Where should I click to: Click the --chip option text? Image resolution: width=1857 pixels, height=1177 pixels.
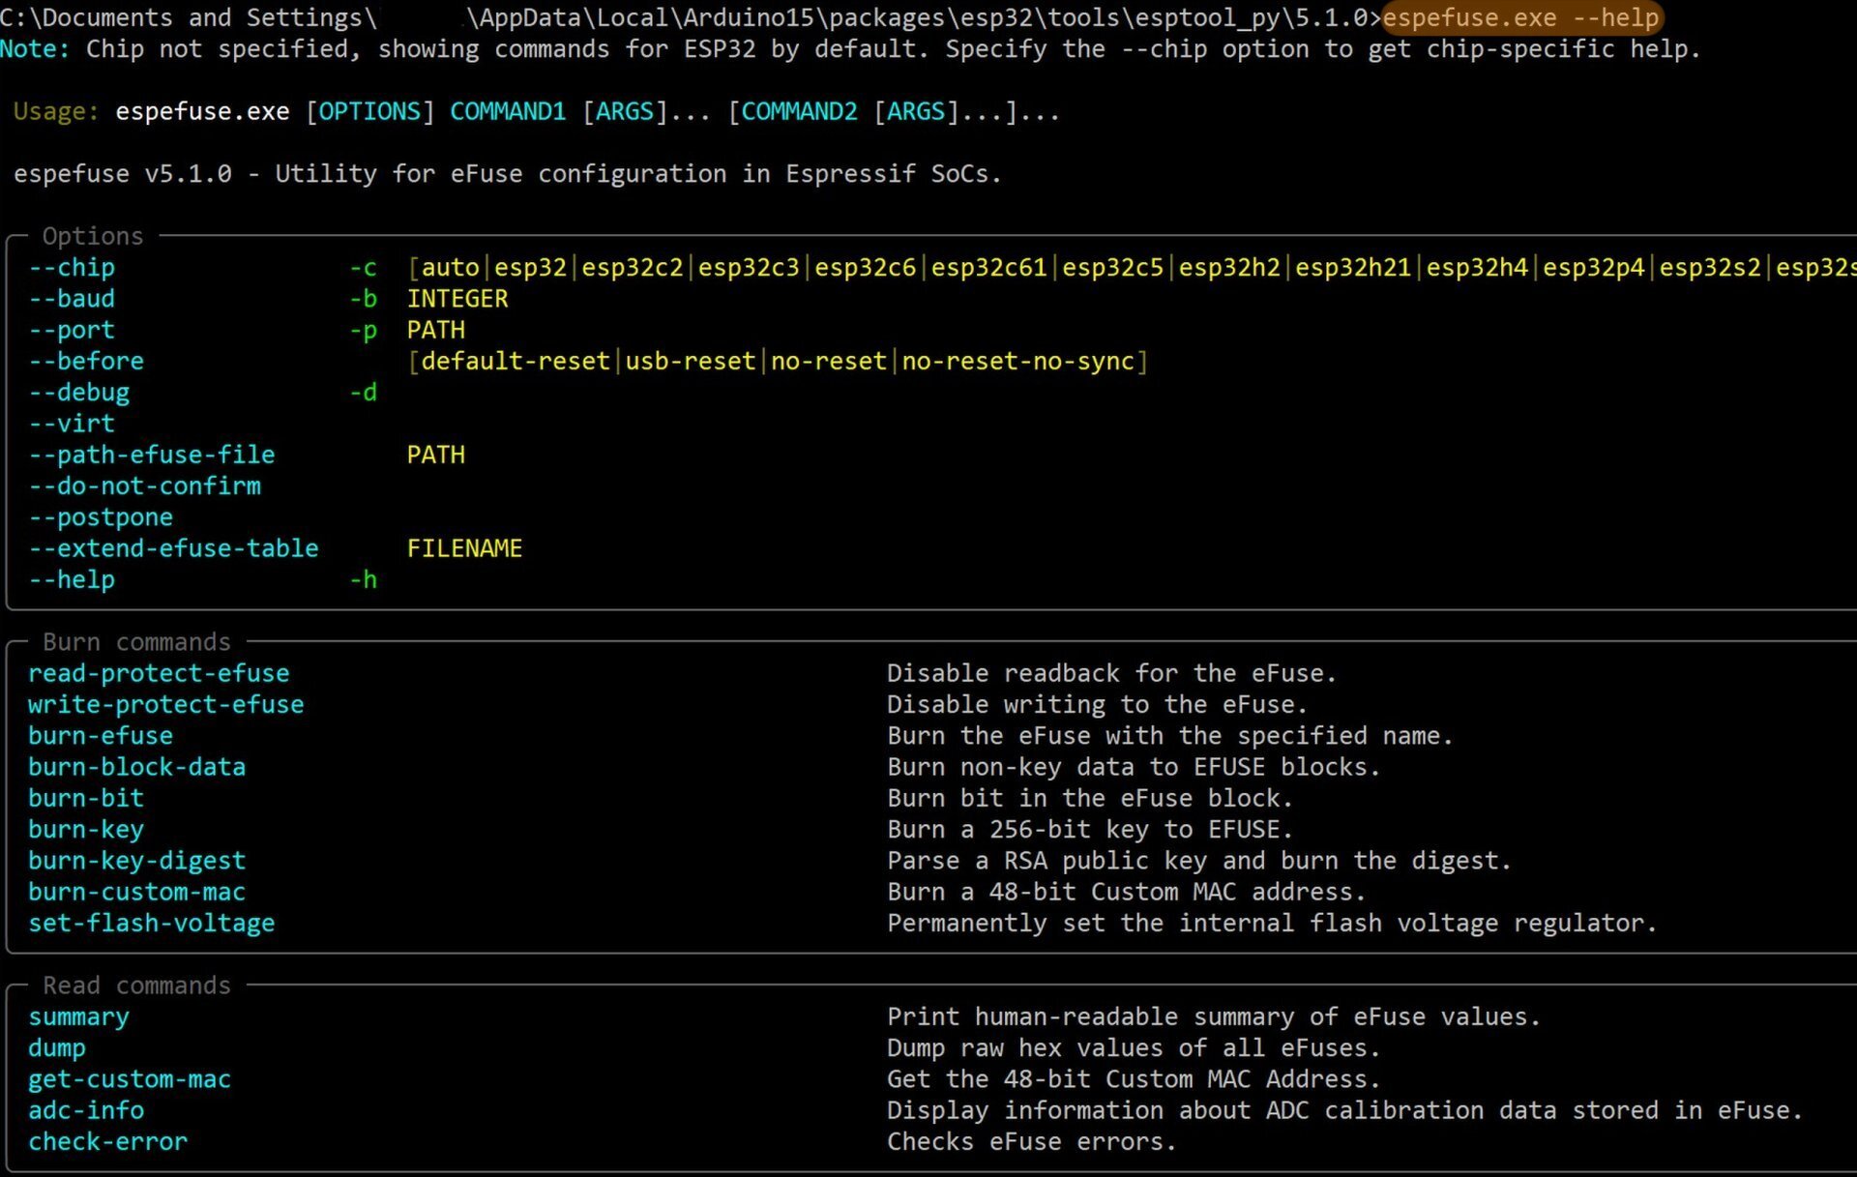tap(72, 268)
